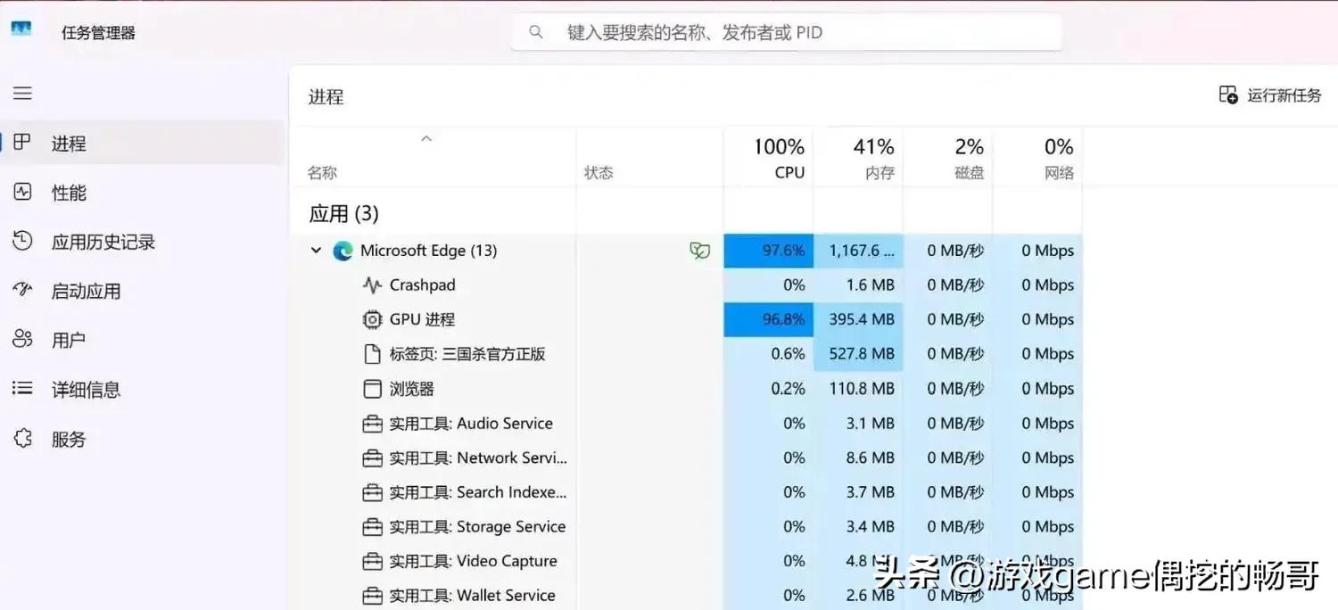Select the Microsoft Edge (13) row
Image resolution: width=1338 pixels, height=610 pixels.
pos(686,251)
